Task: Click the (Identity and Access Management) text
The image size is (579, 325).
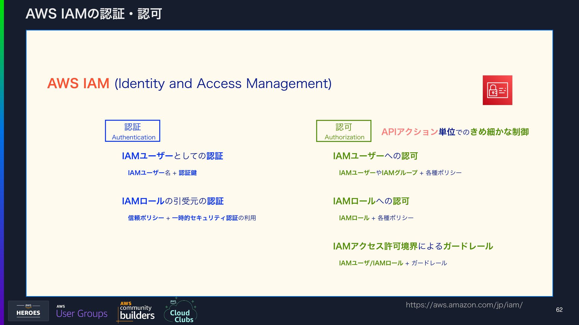Action: (x=223, y=84)
